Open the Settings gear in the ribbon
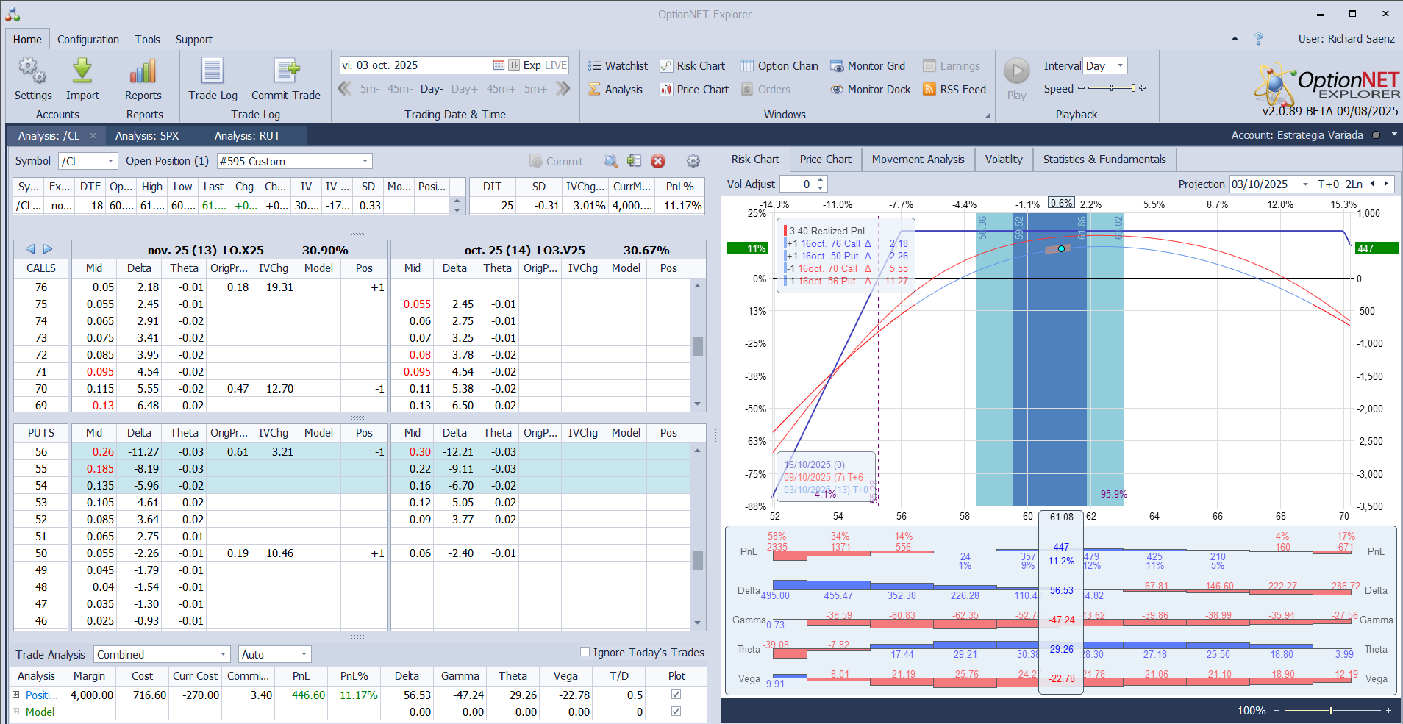This screenshot has width=1403, height=724. point(32,71)
